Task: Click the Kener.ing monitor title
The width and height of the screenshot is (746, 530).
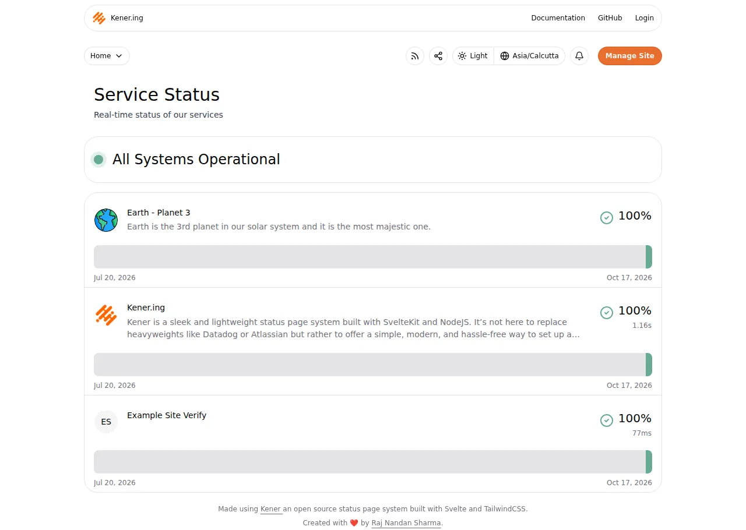Action: click(146, 308)
